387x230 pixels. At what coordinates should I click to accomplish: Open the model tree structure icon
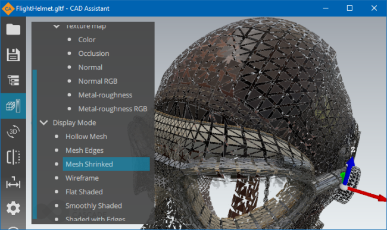pos(13,80)
